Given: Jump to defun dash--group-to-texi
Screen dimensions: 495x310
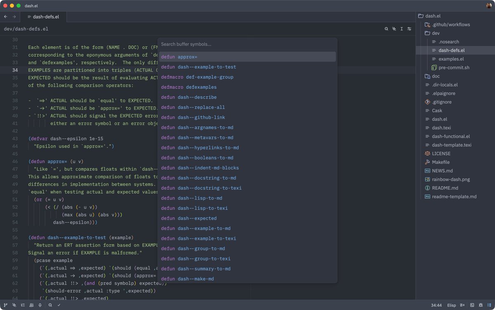Looking at the screenshot, I should pos(247,259).
